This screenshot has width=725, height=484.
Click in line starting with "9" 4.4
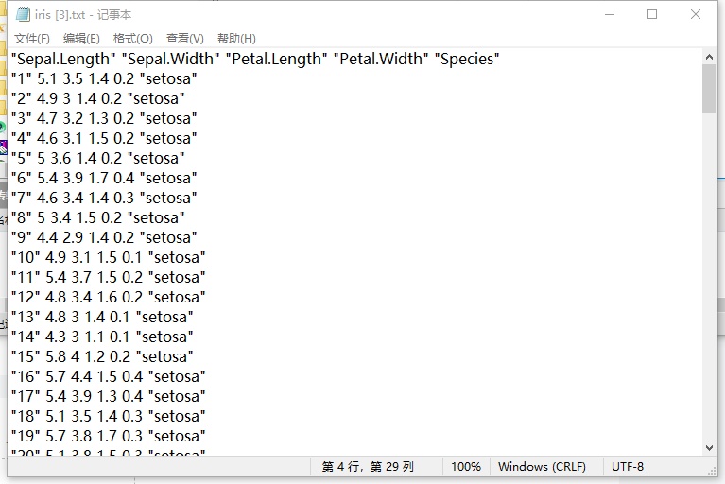click(x=104, y=238)
